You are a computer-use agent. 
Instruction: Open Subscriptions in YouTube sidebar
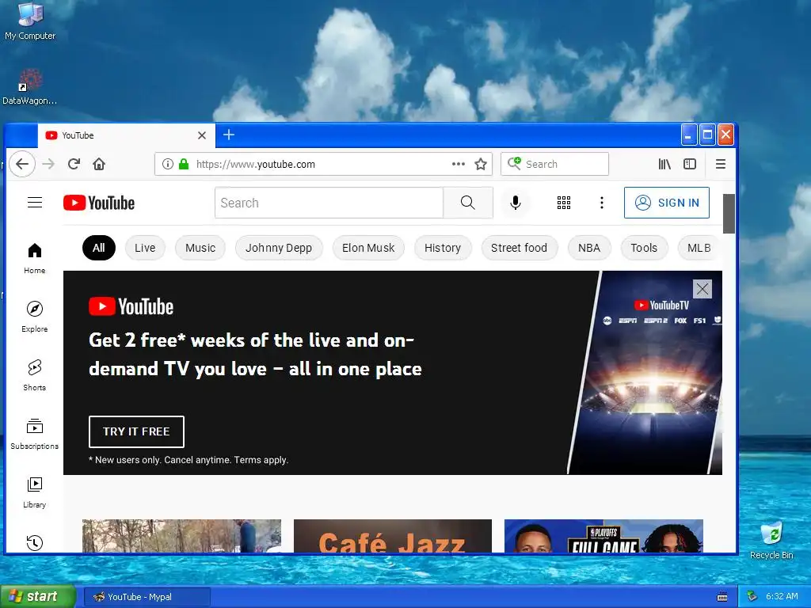click(x=35, y=433)
